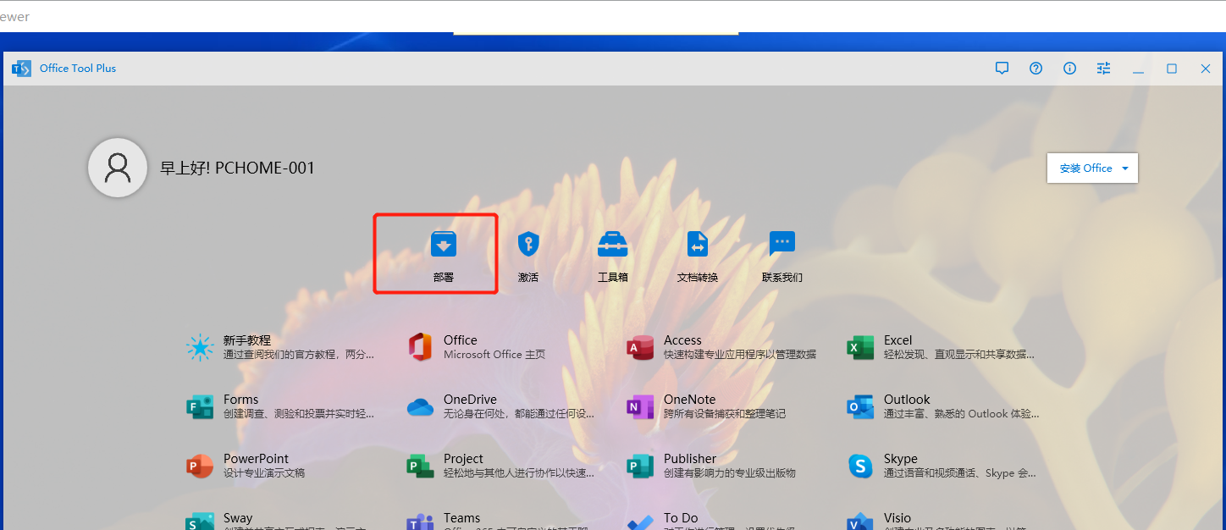Viewport: 1226px width, 530px height.
Task: Launch the PowerPoint app icon
Action: point(200,466)
